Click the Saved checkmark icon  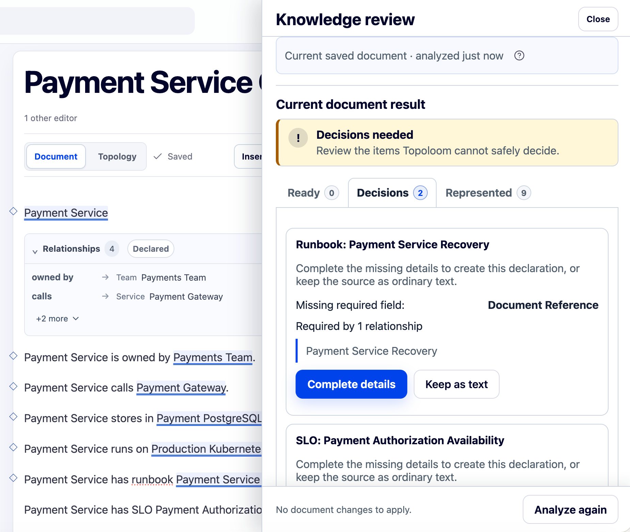(157, 156)
